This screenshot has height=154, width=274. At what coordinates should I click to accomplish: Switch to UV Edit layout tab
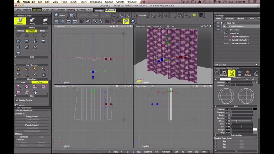(46, 10)
